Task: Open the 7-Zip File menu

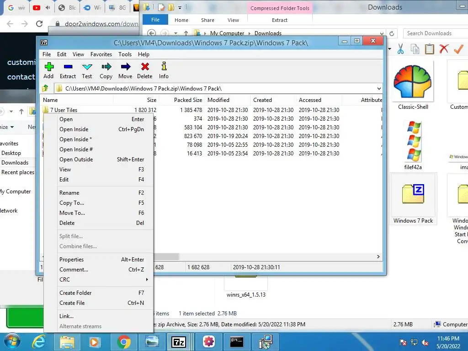Action: [x=47, y=54]
